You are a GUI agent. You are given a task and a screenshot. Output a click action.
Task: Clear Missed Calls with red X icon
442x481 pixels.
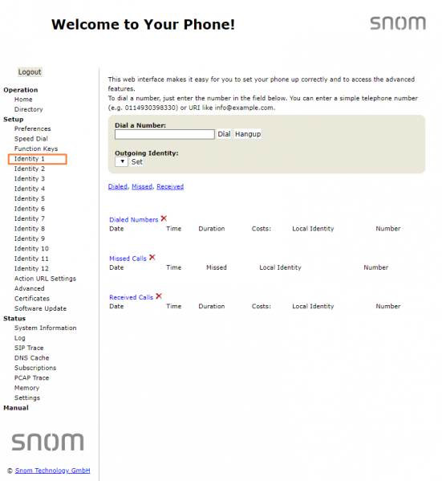point(152,258)
